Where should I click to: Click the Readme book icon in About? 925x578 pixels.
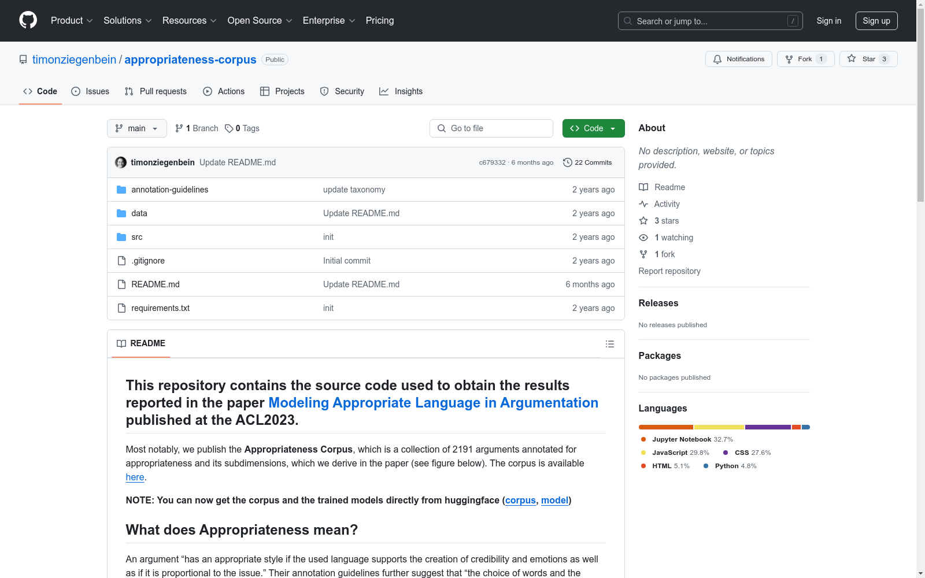pos(643,187)
